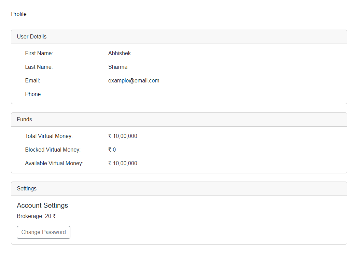Click the Available Virtual Money label
Image resolution: width=363 pixels, height=265 pixels.
pyautogui.click(x=54, y=163)
